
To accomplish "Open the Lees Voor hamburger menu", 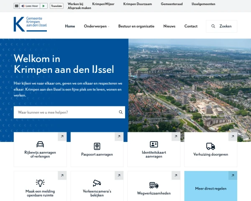I will click(x=16, y=6).
